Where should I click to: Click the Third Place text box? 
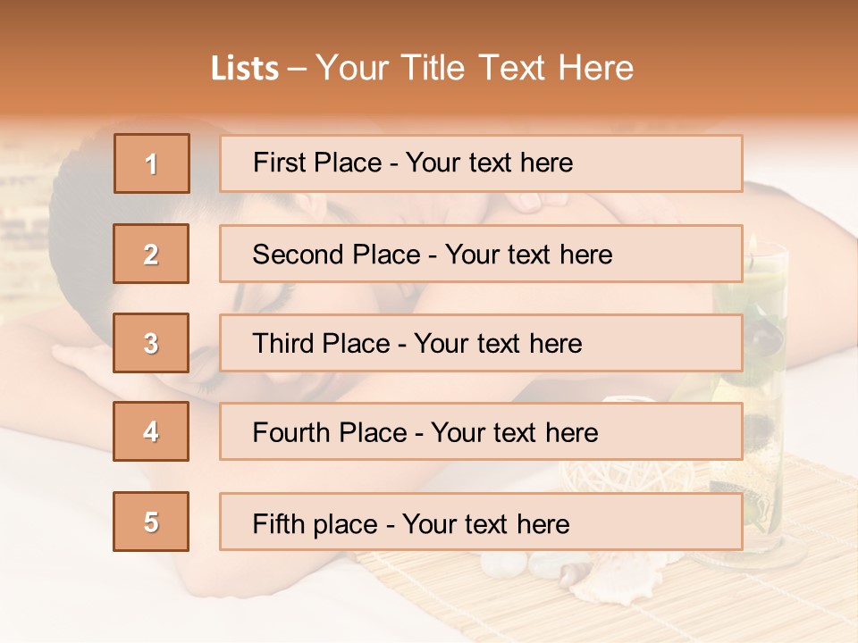click(x=481, y=343)
